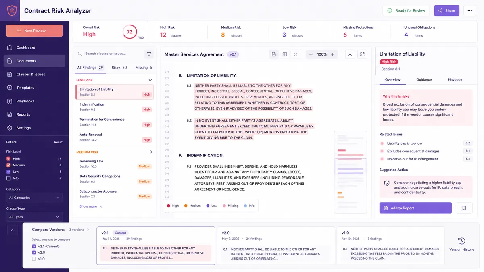
Task: Select the Termination for Convenience finding
Action: (115, 122)
